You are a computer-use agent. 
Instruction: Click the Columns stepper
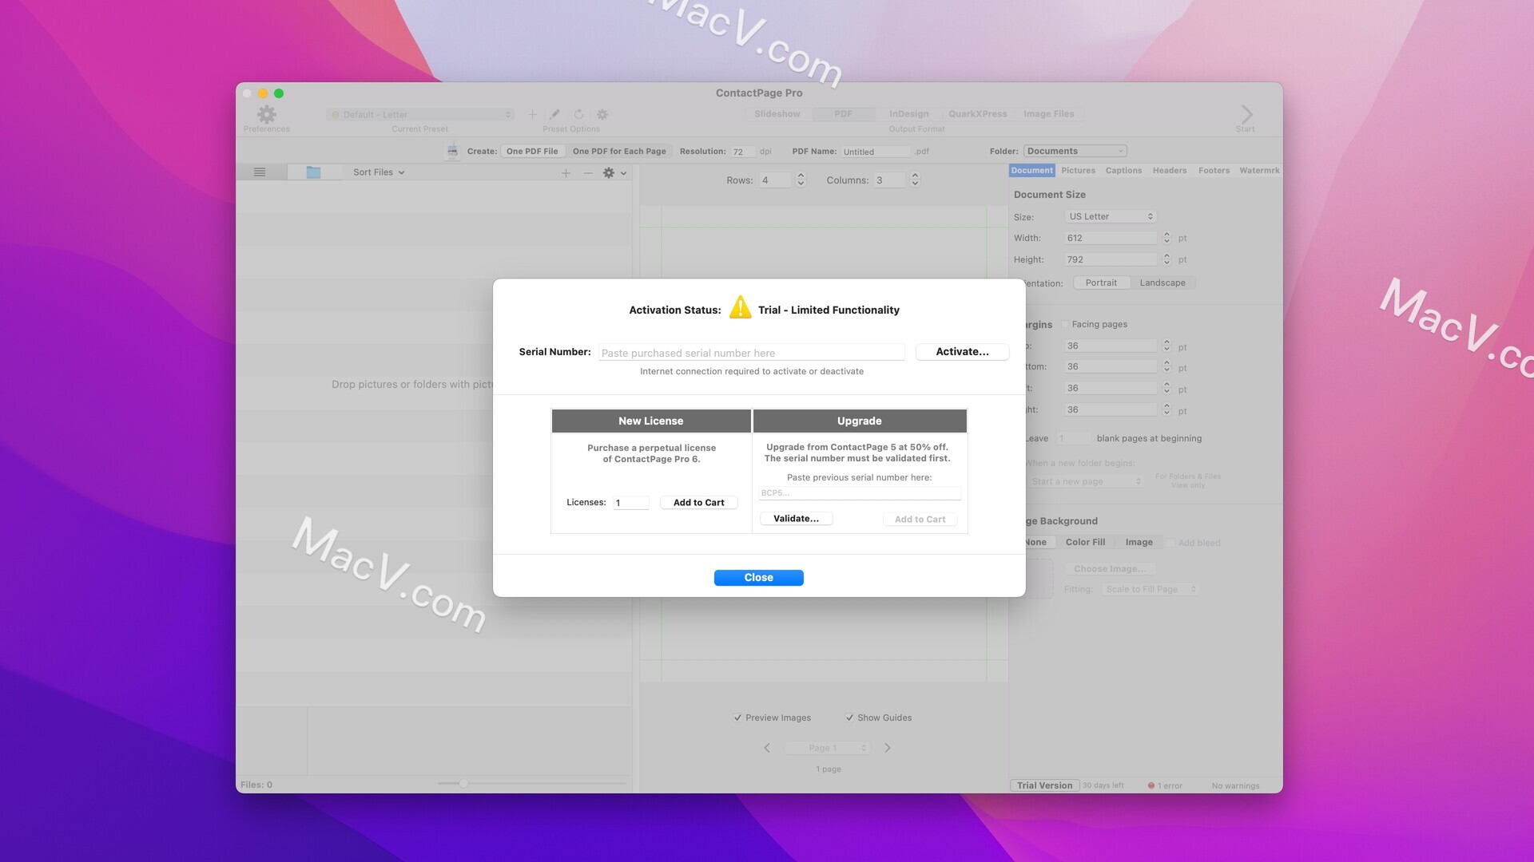915,180
